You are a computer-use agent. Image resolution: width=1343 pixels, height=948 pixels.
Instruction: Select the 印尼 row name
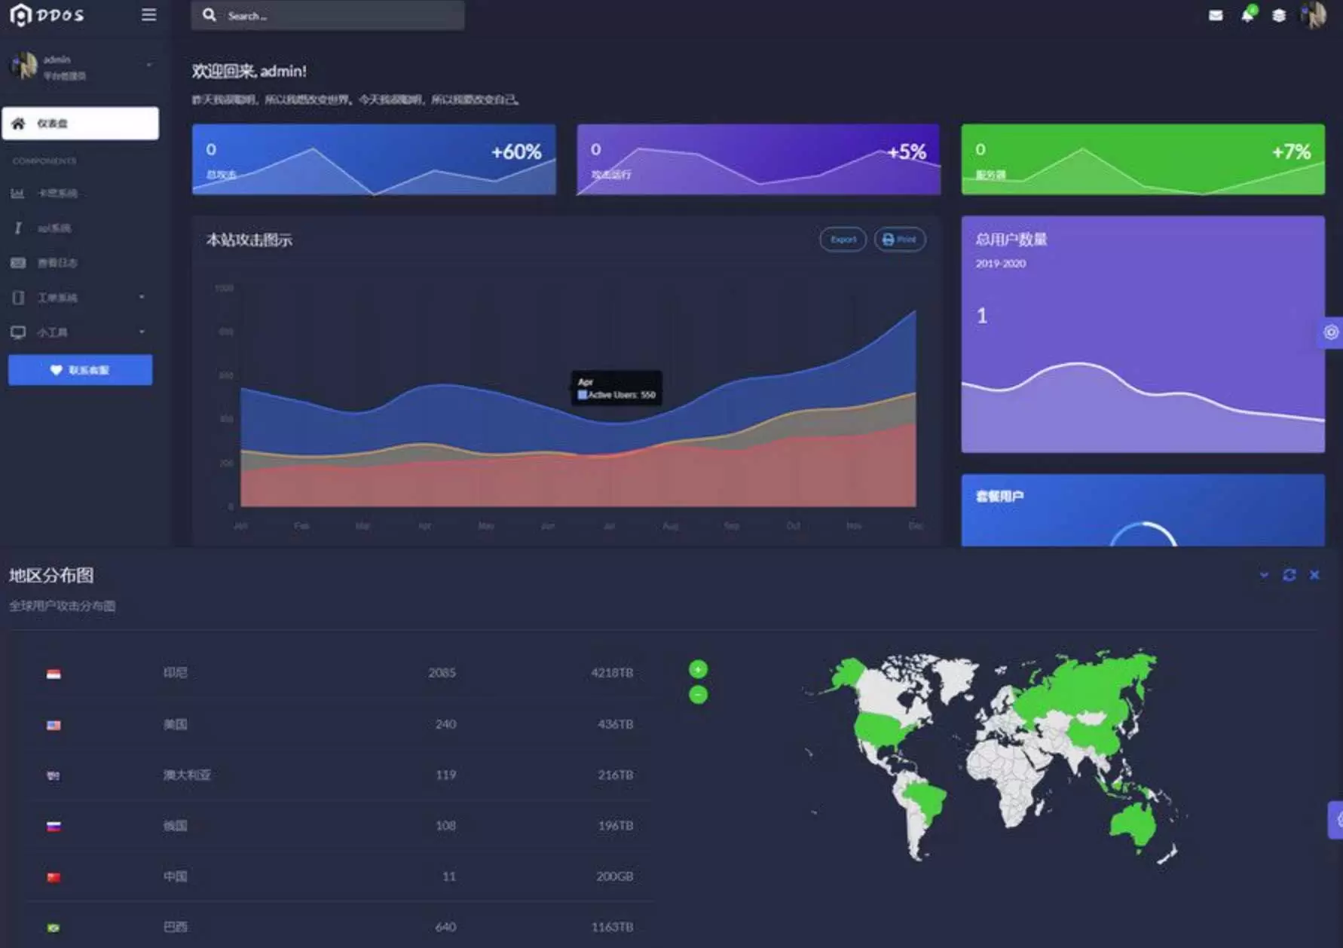tap(176, 672)
